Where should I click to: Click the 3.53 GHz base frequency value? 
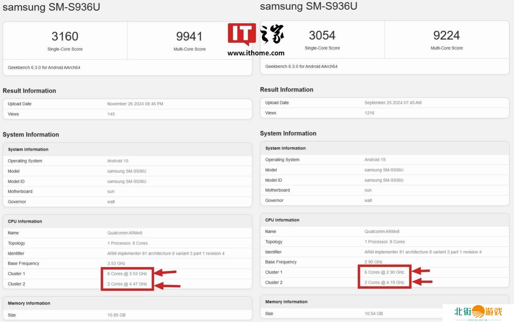tap(116, 264)
